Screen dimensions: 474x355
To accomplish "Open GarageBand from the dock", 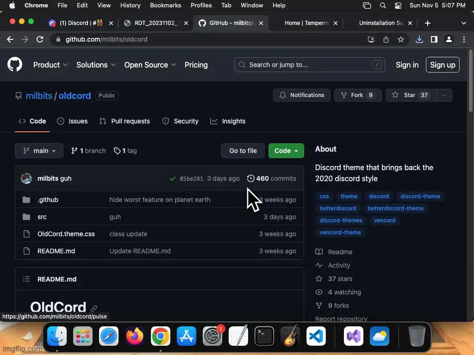I will 290,336.
